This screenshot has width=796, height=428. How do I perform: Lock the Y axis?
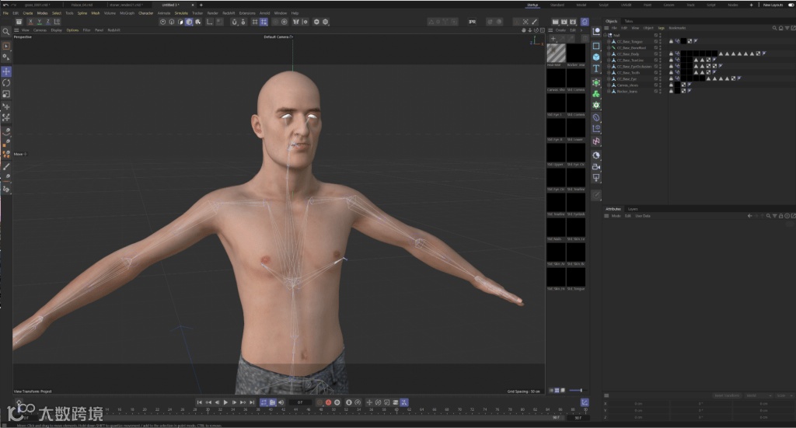pos(39,22)
